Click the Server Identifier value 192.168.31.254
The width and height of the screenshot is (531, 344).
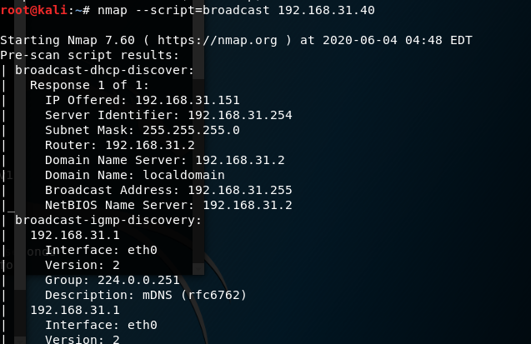click(x=240, y=115)
